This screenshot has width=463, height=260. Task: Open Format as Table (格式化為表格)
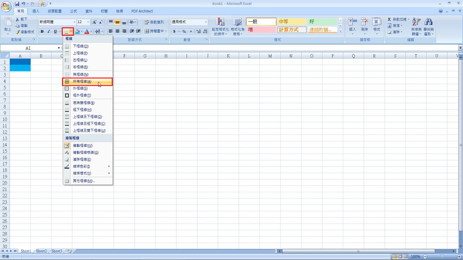click(237, 27)
